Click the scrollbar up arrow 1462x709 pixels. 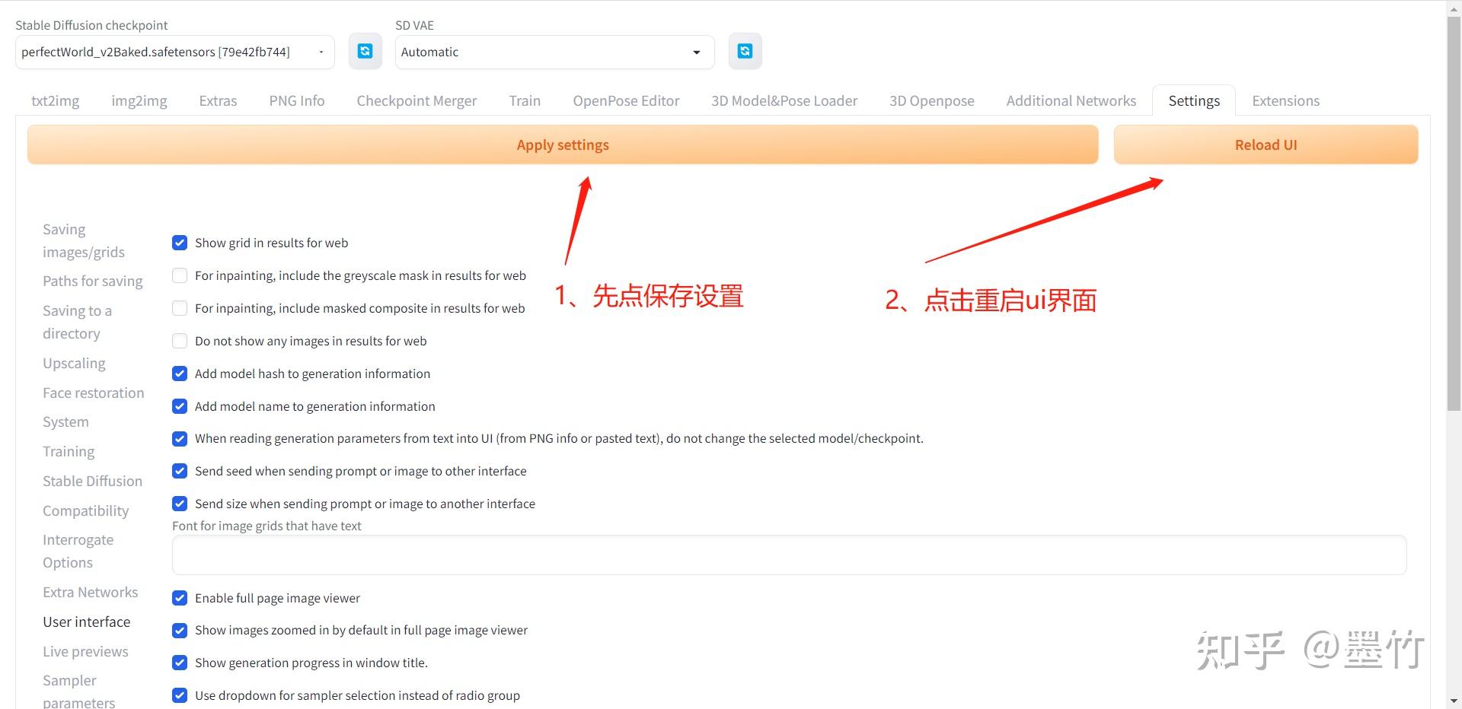1454,8
